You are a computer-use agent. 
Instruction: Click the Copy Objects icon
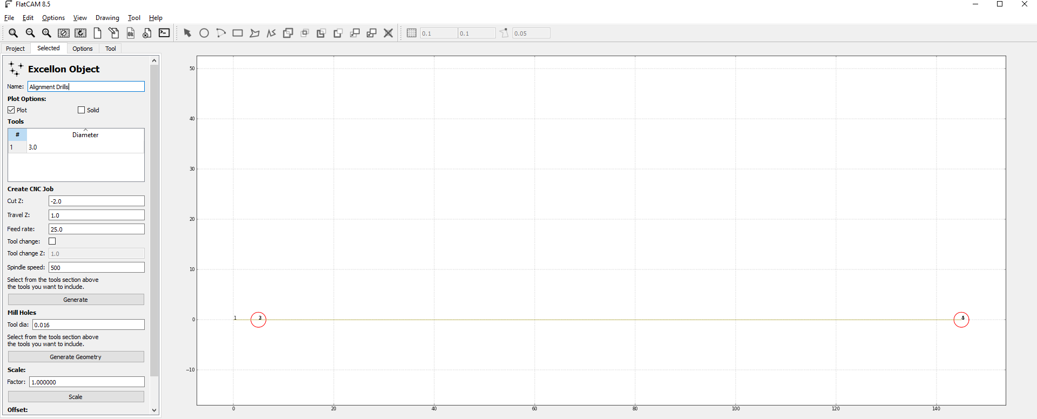[372, 33]
